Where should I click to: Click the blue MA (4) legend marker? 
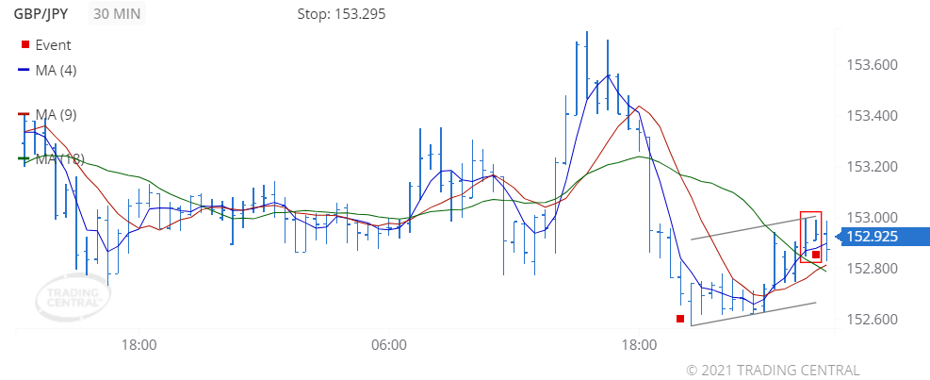pyautogui.click(x=24, y=71)
